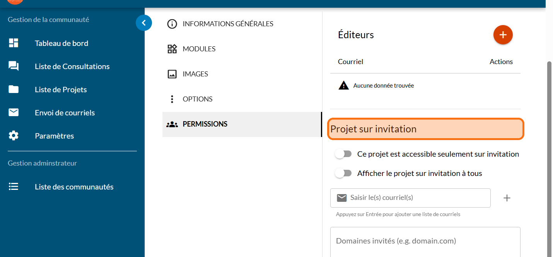Click the gray plus icon beside the email field

(507, 198)
